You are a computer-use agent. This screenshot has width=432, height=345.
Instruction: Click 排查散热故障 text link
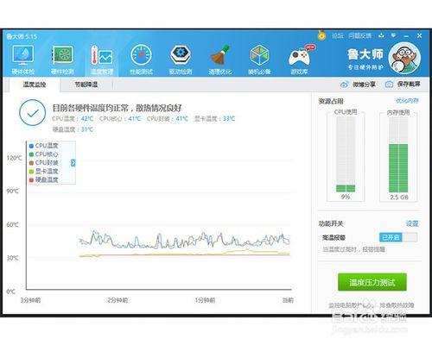[397, 305]
